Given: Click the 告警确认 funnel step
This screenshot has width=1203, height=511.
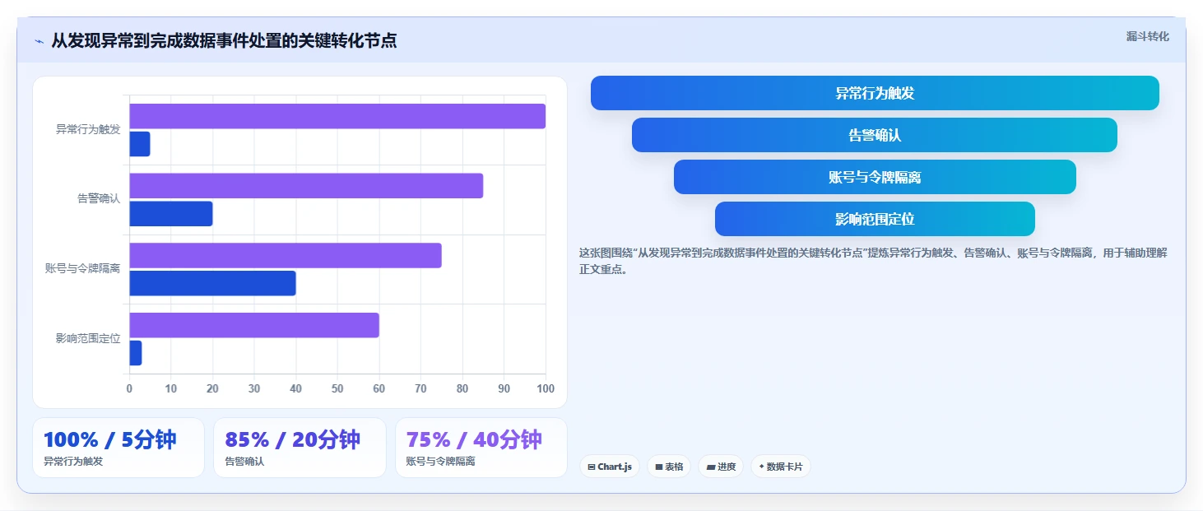Looking at the screenshot, I should [x=875, y=135].
